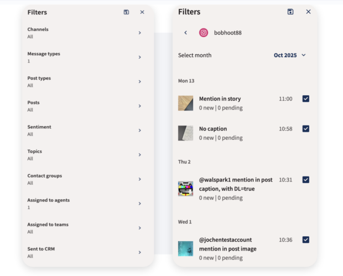This screenshot has height=276, width=343.
Task: Uncheck the Mention in story post
Action: click(306, 98)
